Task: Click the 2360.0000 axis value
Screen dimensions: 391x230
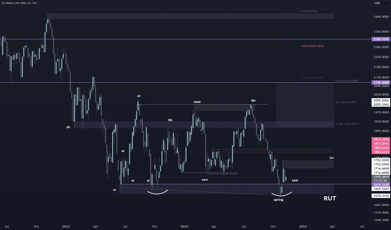Action: click(x=381, y=32)
